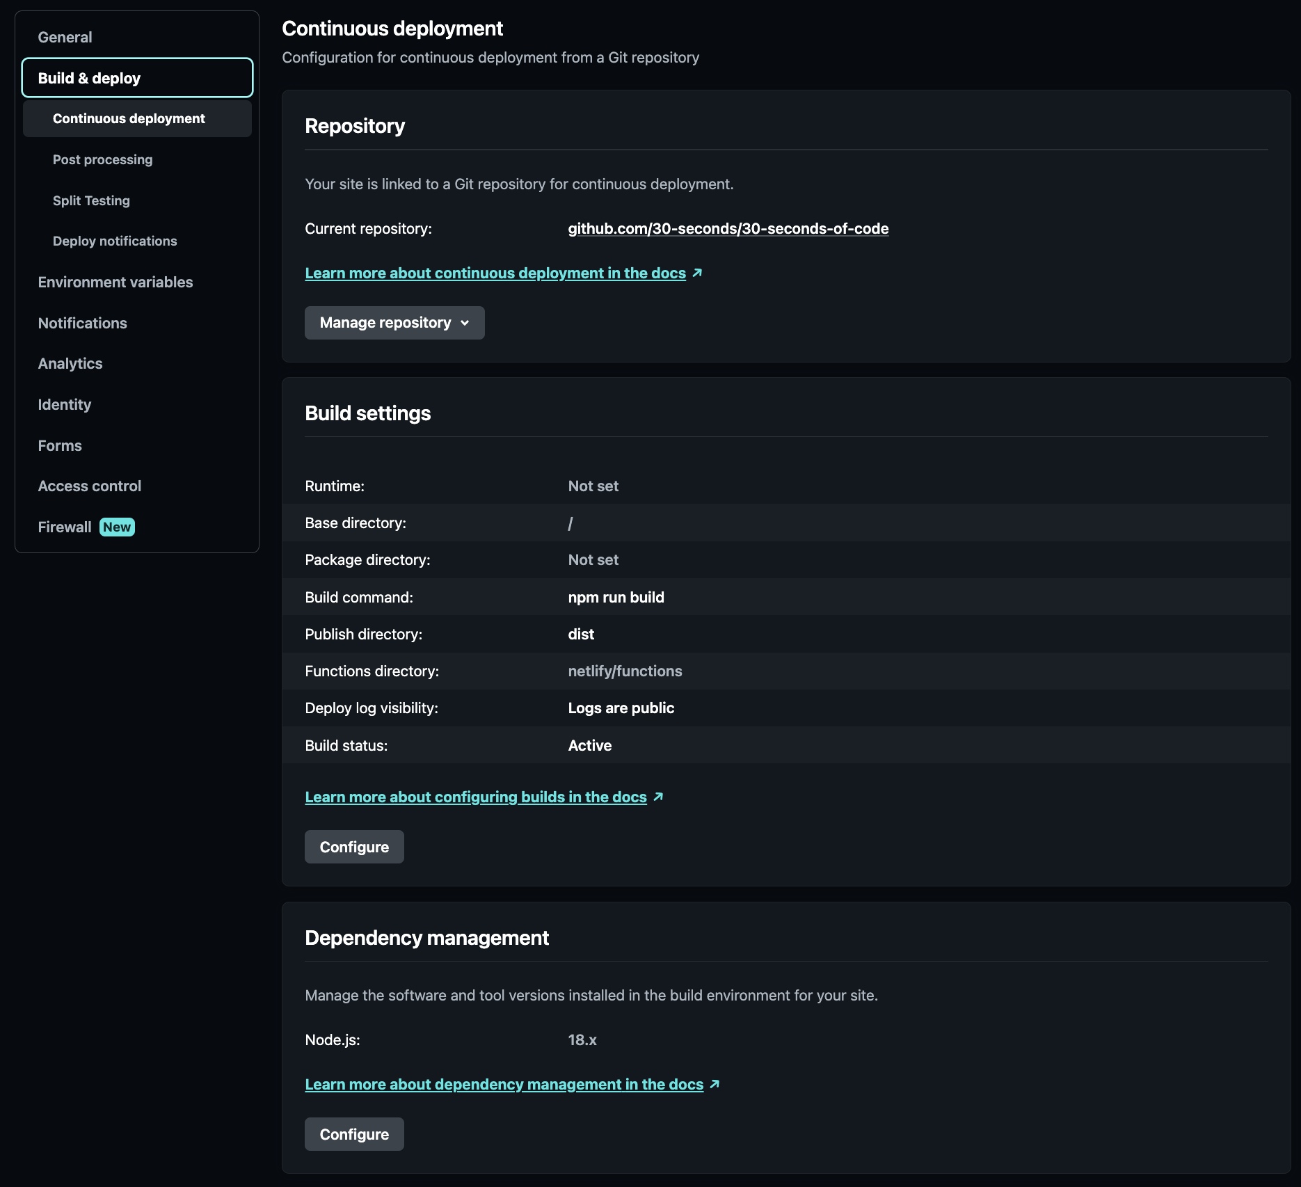Select Continuous deployment in the sidebar

(128, 118)
